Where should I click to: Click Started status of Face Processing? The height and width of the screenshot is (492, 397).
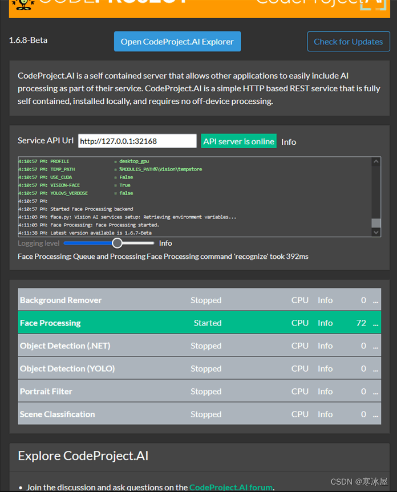[x=208, y=323]
